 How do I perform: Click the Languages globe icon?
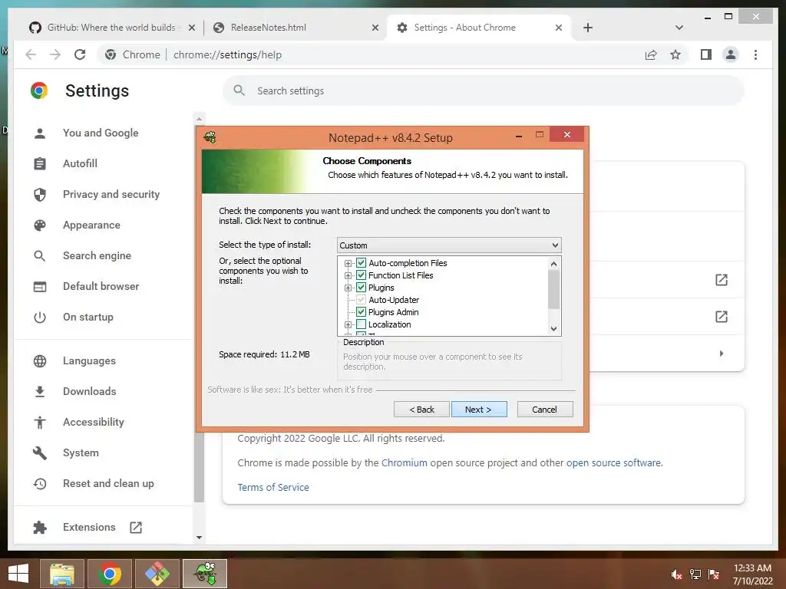[40, 361]
